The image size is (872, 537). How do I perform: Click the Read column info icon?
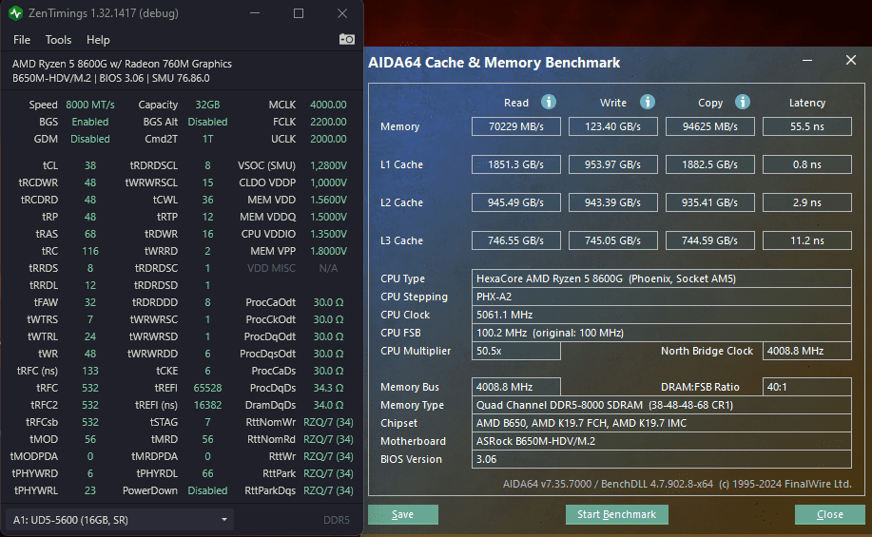[549, 102]
